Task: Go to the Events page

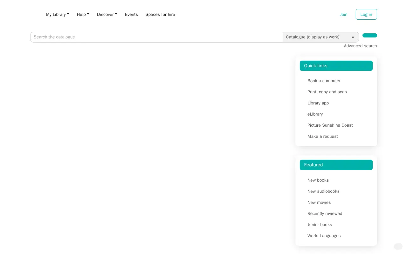Action: point(131,14)
